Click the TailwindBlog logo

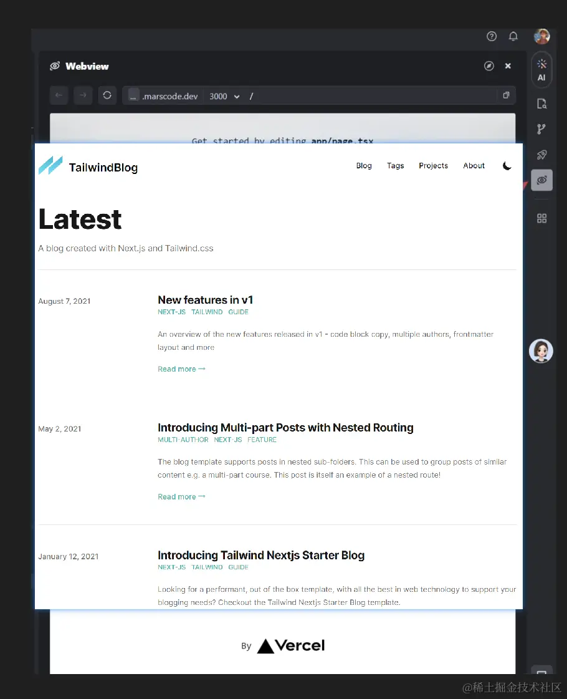point(88,166)
